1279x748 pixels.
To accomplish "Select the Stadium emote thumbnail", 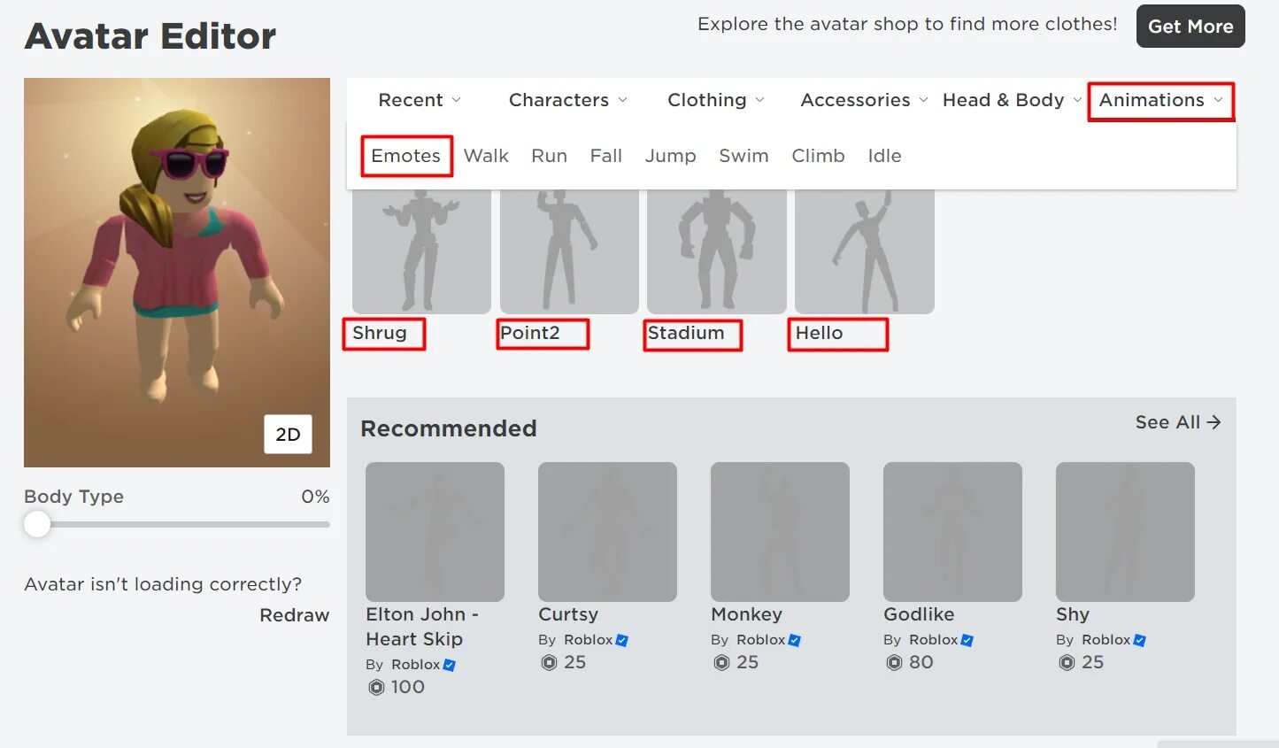I will tap(717, 251).
